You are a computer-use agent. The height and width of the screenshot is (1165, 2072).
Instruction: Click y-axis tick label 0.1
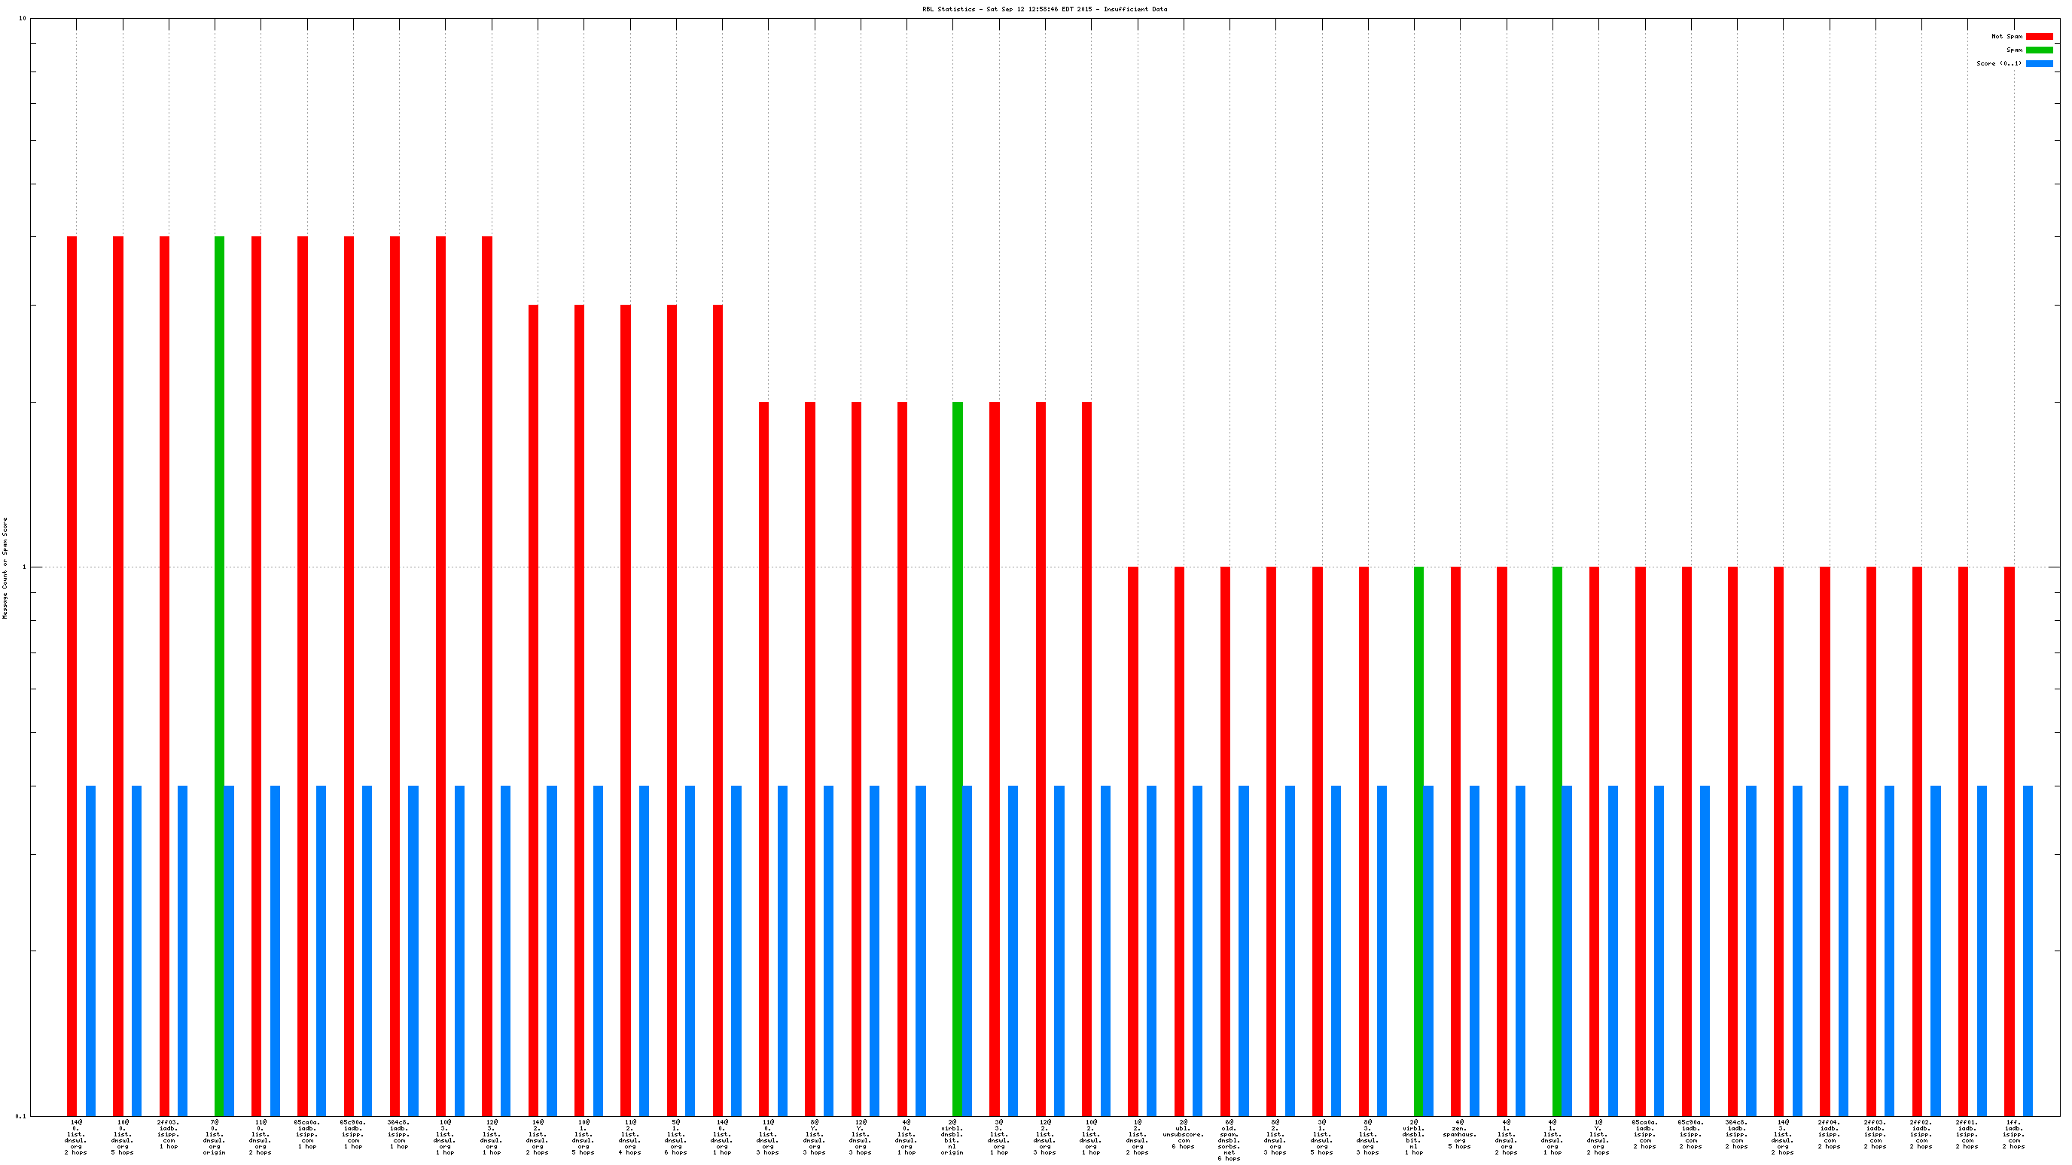click(x=20, y=1116)
